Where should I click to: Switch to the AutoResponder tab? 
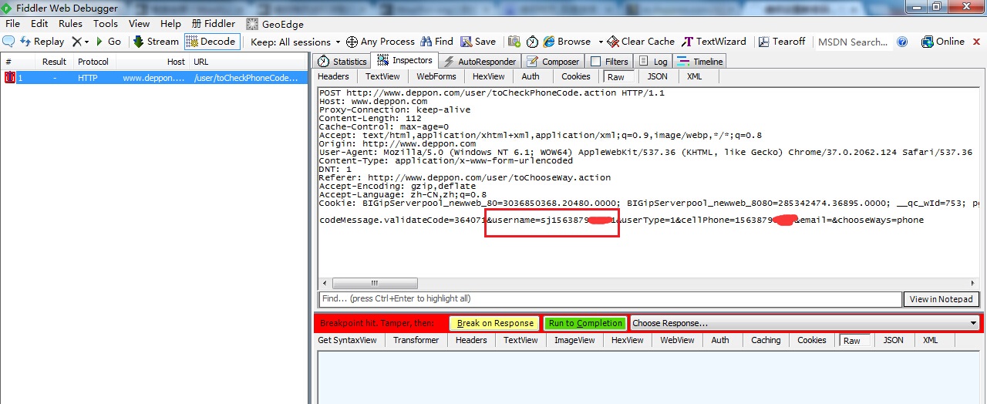tap(480, 62)
